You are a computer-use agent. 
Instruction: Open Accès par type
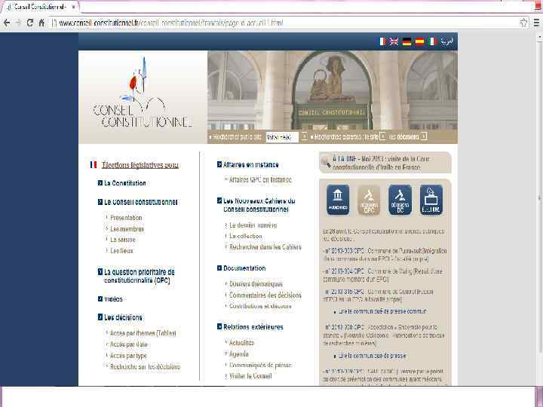click(128, 356)
